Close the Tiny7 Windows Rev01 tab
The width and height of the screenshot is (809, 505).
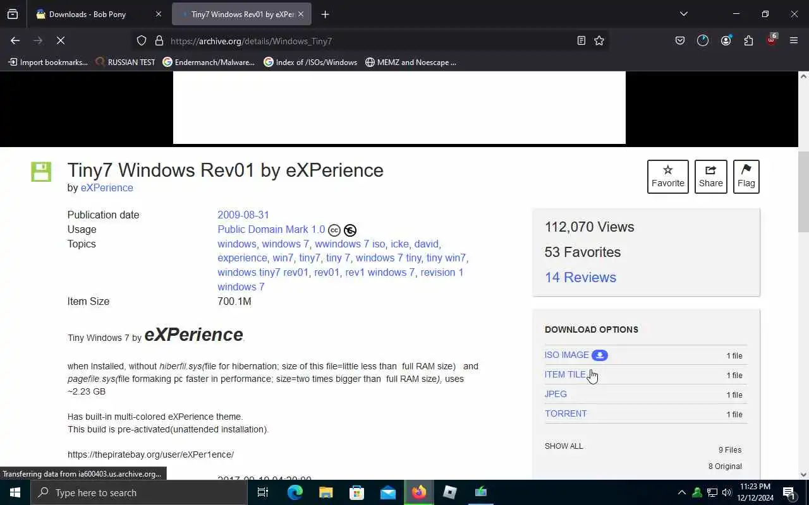301,14
